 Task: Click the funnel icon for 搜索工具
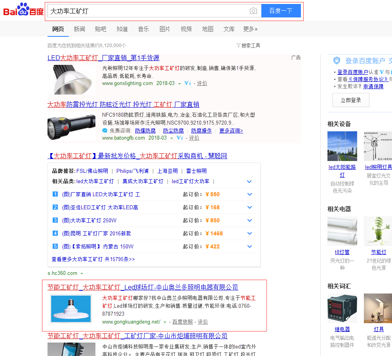(238, 45)
